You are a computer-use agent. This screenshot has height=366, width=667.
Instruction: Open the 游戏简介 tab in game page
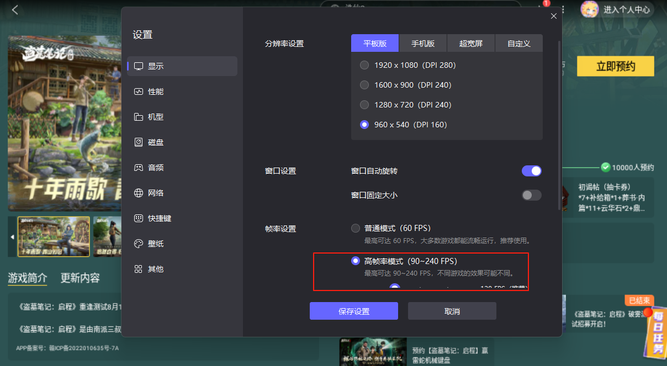click(28, 278)
